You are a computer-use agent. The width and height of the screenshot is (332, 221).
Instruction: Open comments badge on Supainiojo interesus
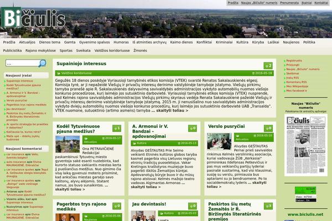click(x=268, y=66)
